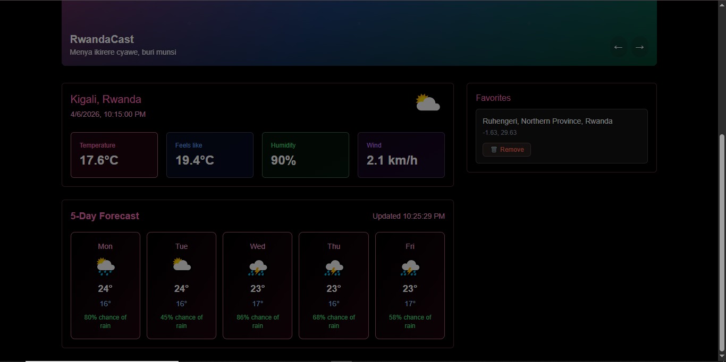This screenshot has width=726, height=362.
Task: Select the Wind 2.1 km/h card
Action: [401, 155]
